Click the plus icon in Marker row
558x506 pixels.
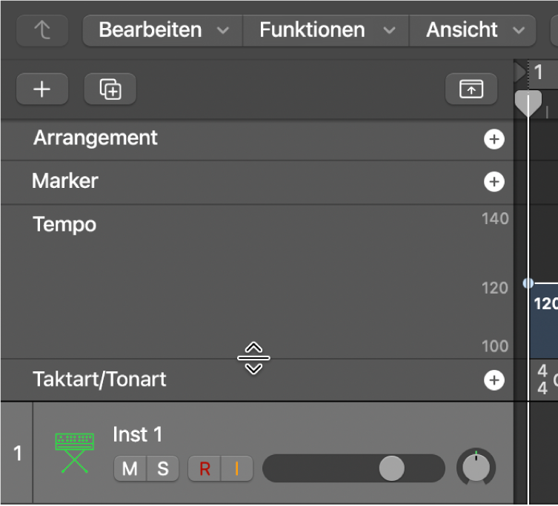pyautogui.click(x=494, y=182)
